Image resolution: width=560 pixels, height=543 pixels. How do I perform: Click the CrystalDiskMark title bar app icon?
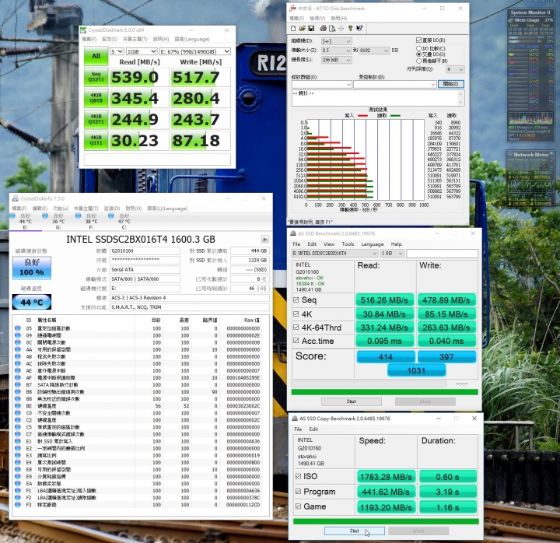click(x=83, y=30)
